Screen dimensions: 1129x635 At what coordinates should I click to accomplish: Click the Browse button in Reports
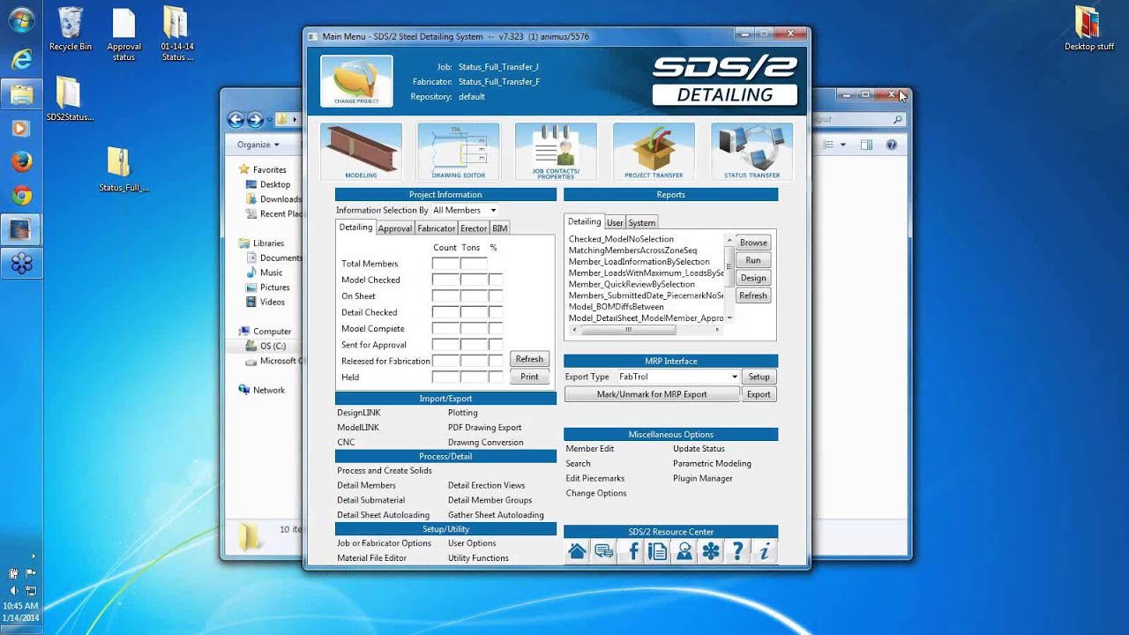click(753, 243)
